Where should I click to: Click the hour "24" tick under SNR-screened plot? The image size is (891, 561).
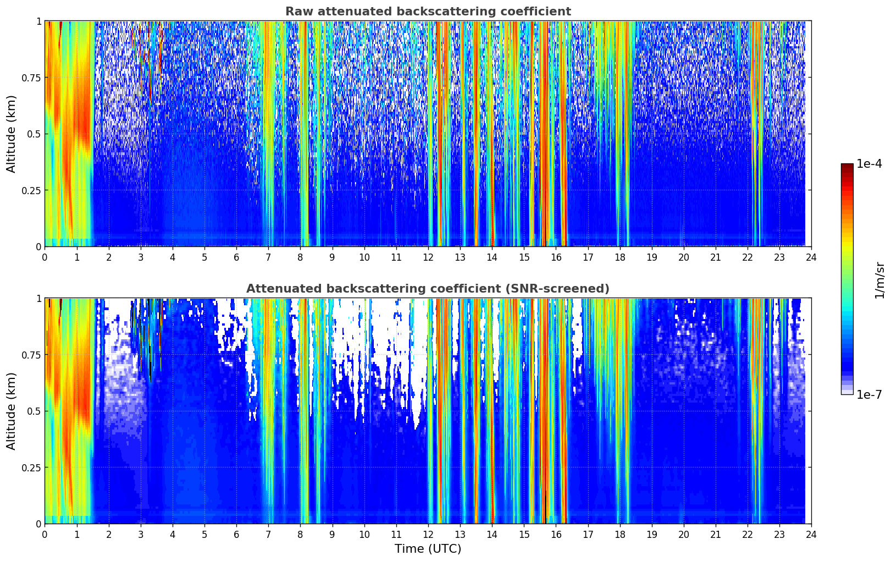point(811,534)
